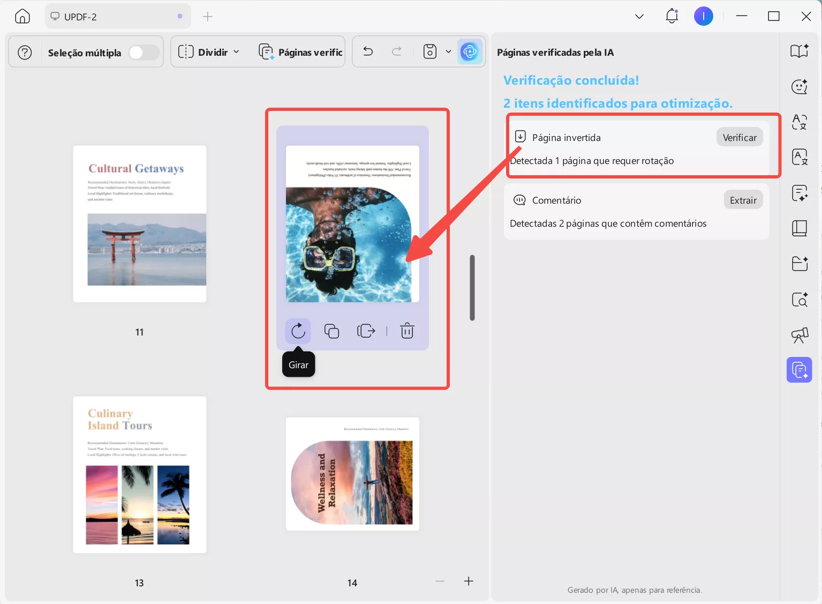Save the document with the save icon
This screenshot has height=604, width=822.
coord(430,51)
